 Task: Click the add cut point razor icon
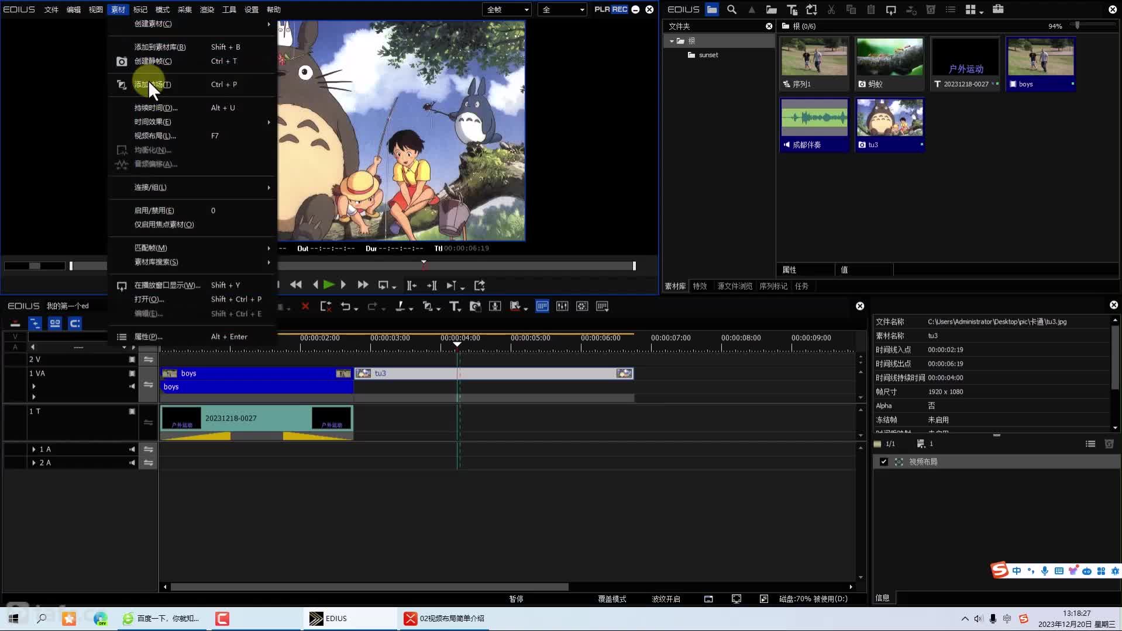pyautogui.click(x=400, y=306)
